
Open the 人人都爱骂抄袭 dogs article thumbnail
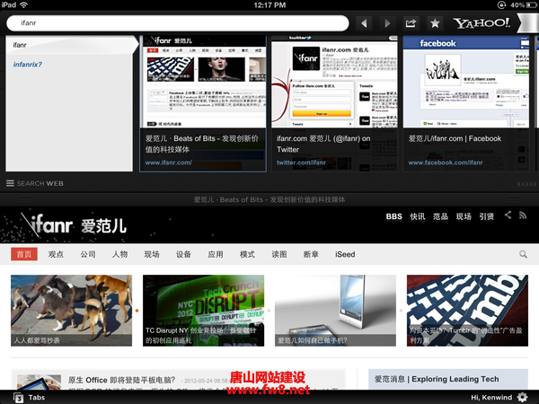71,311
